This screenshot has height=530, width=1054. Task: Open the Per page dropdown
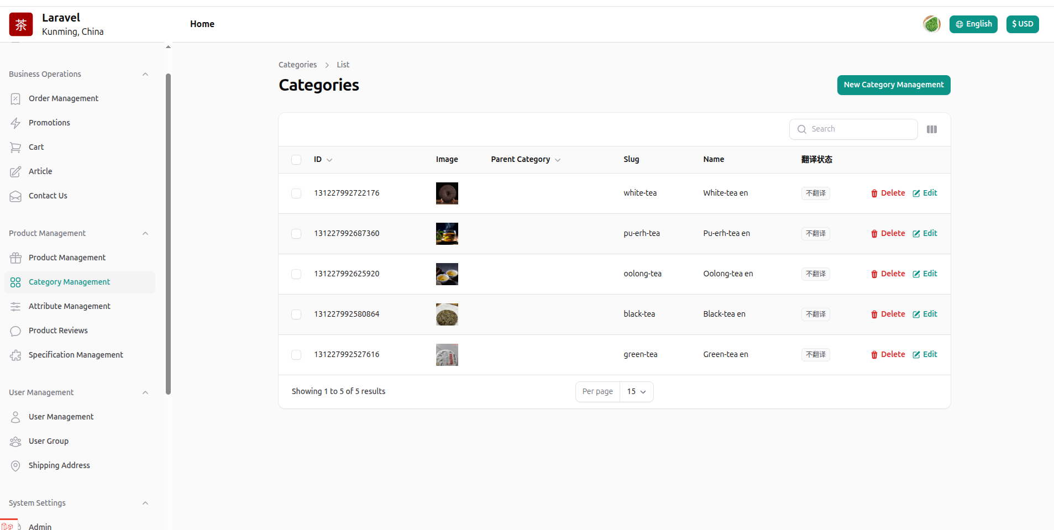click(636, 392)
